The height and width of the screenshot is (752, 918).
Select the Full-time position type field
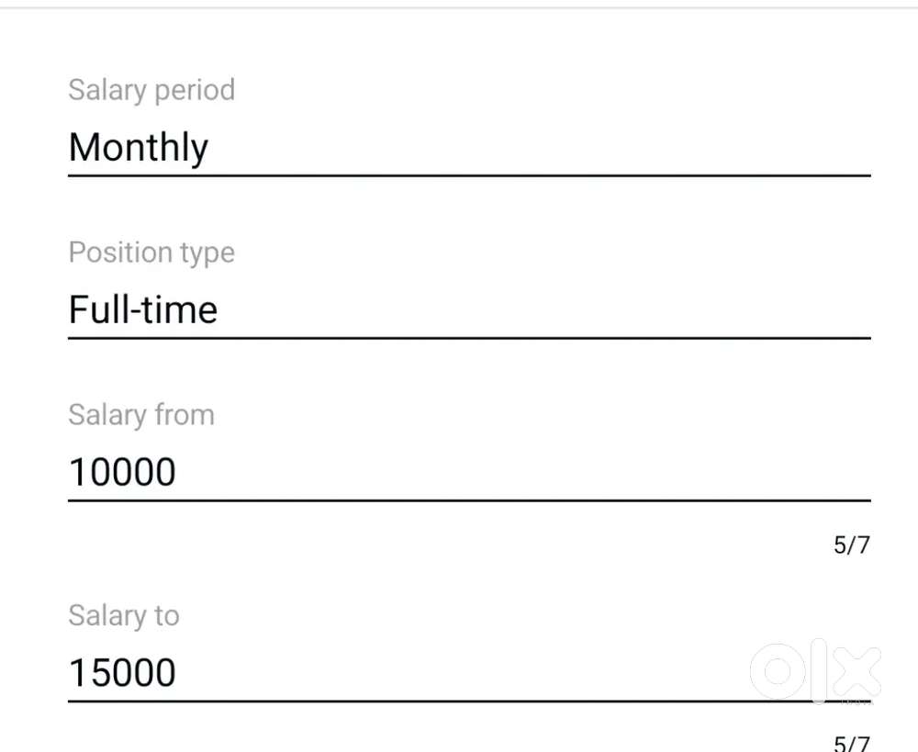[x=142, y=309]
